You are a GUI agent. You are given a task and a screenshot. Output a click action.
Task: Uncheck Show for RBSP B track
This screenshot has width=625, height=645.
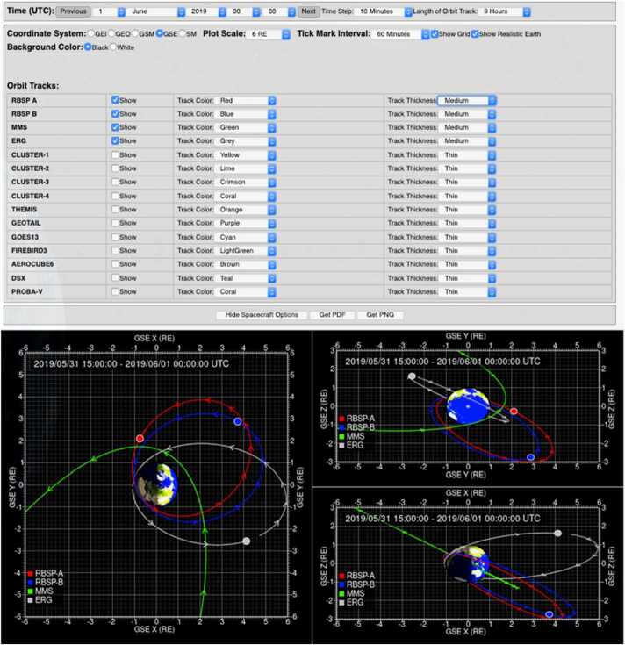[116, 113]
